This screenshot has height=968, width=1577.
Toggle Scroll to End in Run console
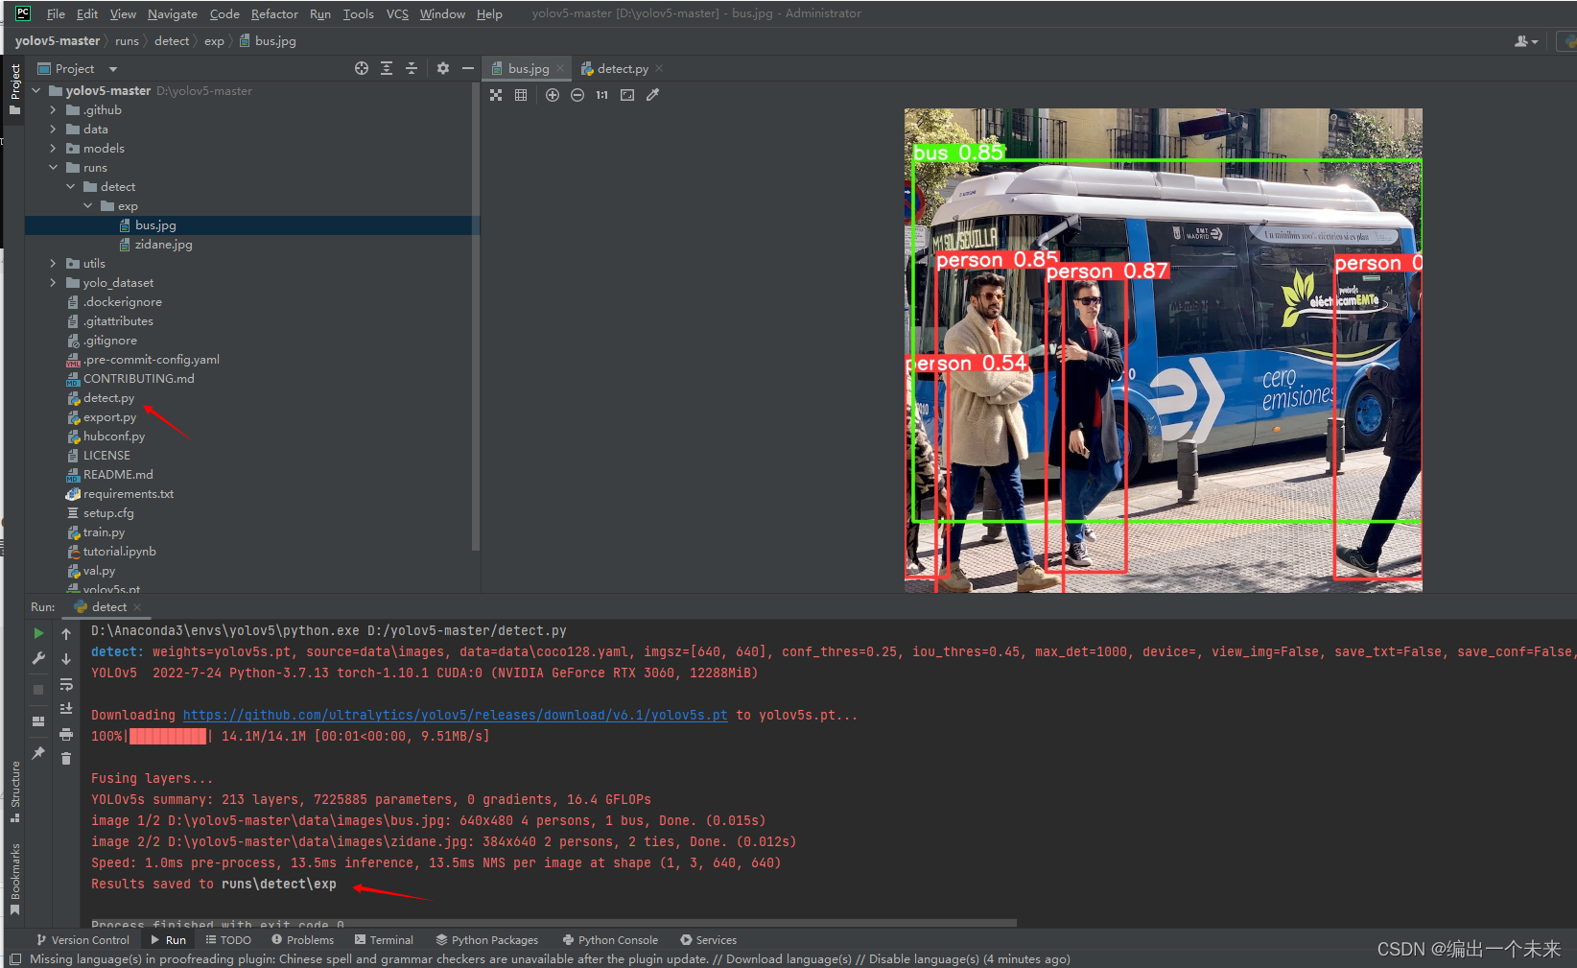pyautogui.click(x=66, y=709)
